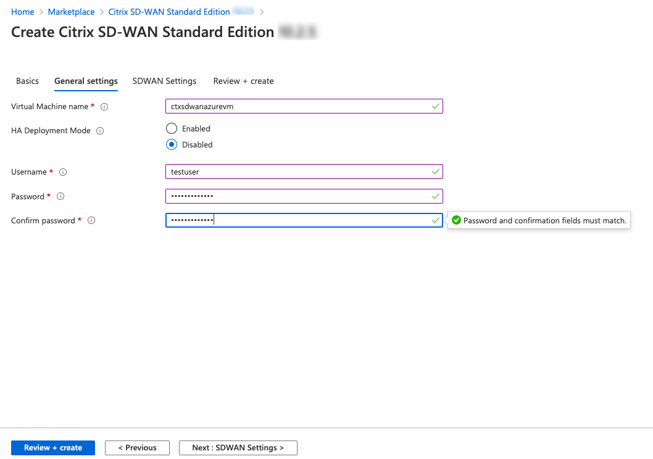Select the Enabled HA deployment option
The image size is (653, 459).
(171, 128)
